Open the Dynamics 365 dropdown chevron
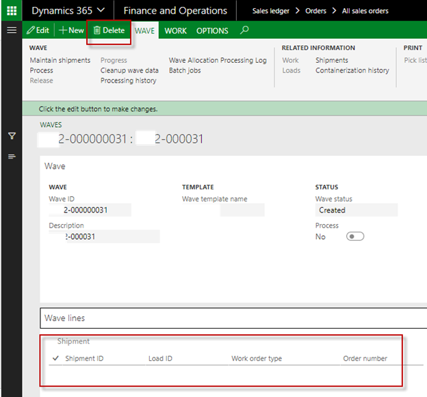The image size is (427, 397). click(x=101, y=10)
